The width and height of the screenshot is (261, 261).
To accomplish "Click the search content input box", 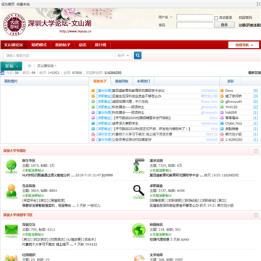I will [x=59, y=56].
